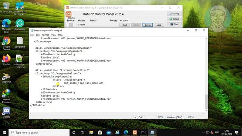Click 'Alias /phpmyadmin' line in Notepad
Viewport: 242px width, 136px height.
click(64, 48)
